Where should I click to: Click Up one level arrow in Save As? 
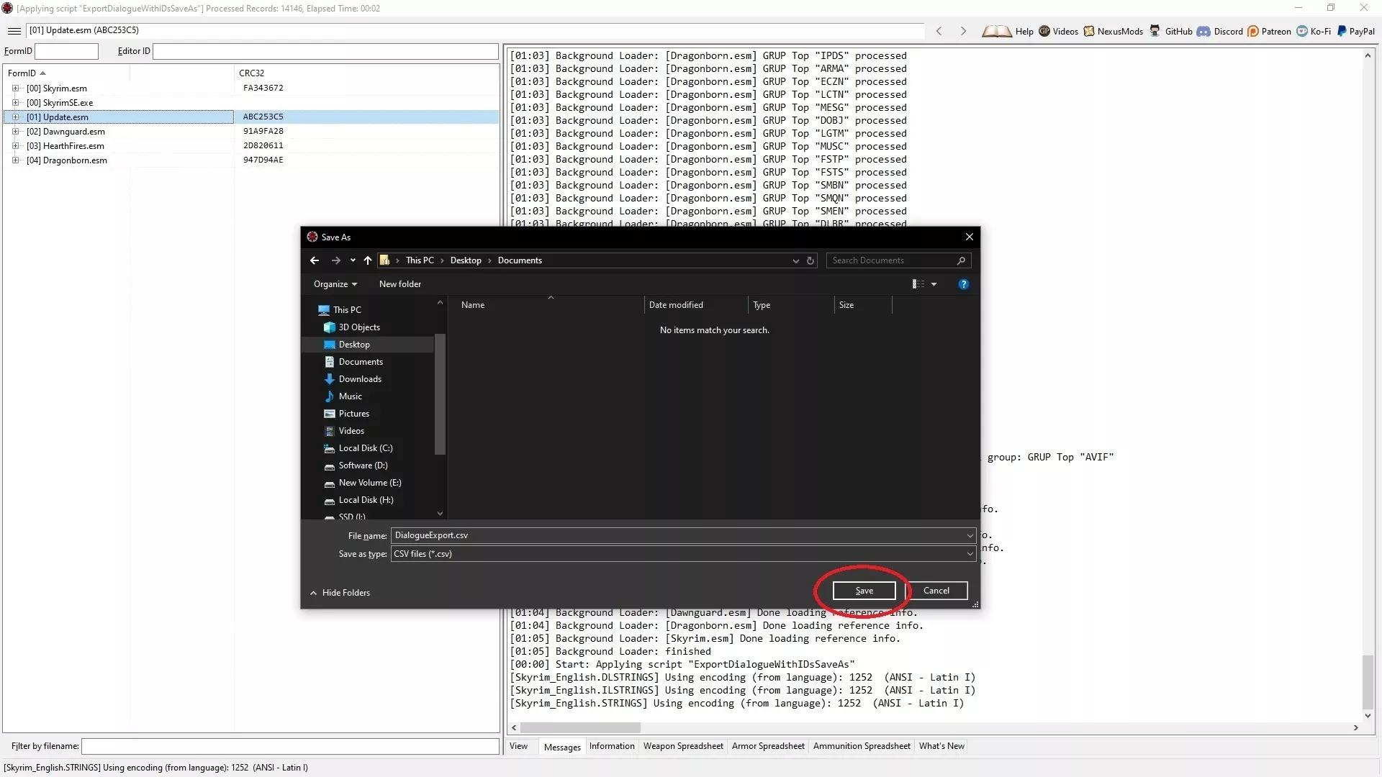point(368,260)
